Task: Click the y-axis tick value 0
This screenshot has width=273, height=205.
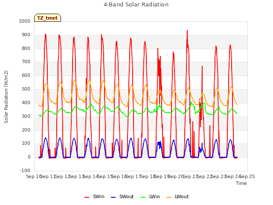Action: pos(29,157)
